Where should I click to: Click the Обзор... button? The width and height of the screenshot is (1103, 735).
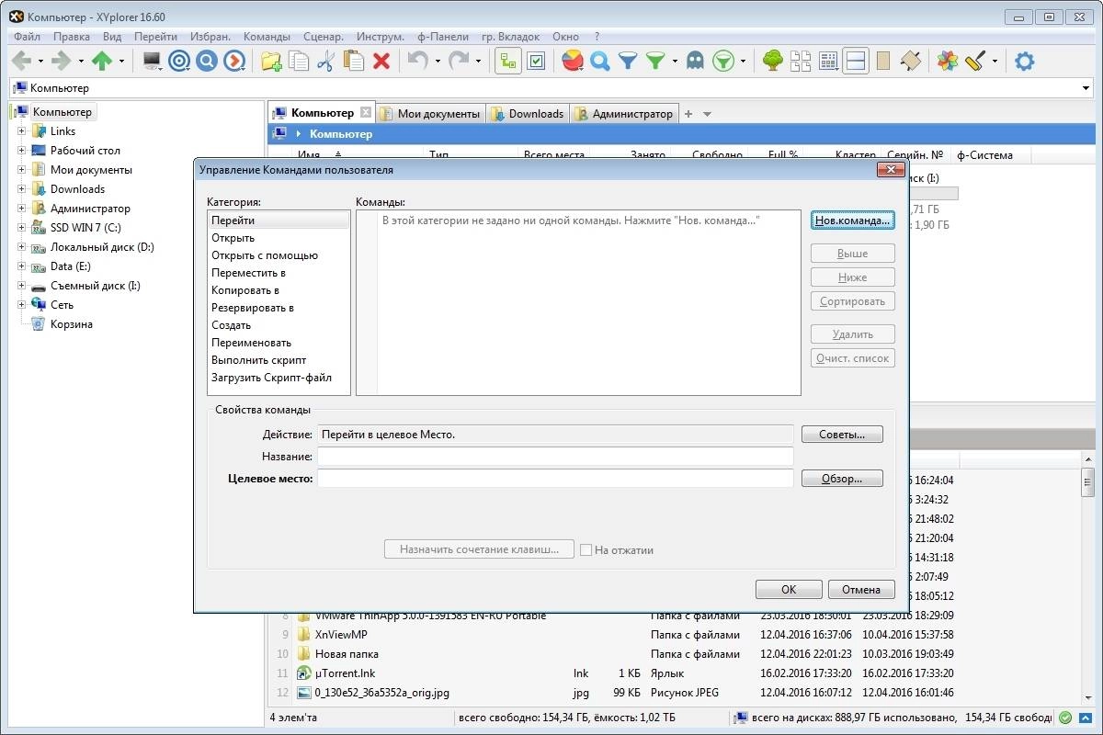[842, 479]
